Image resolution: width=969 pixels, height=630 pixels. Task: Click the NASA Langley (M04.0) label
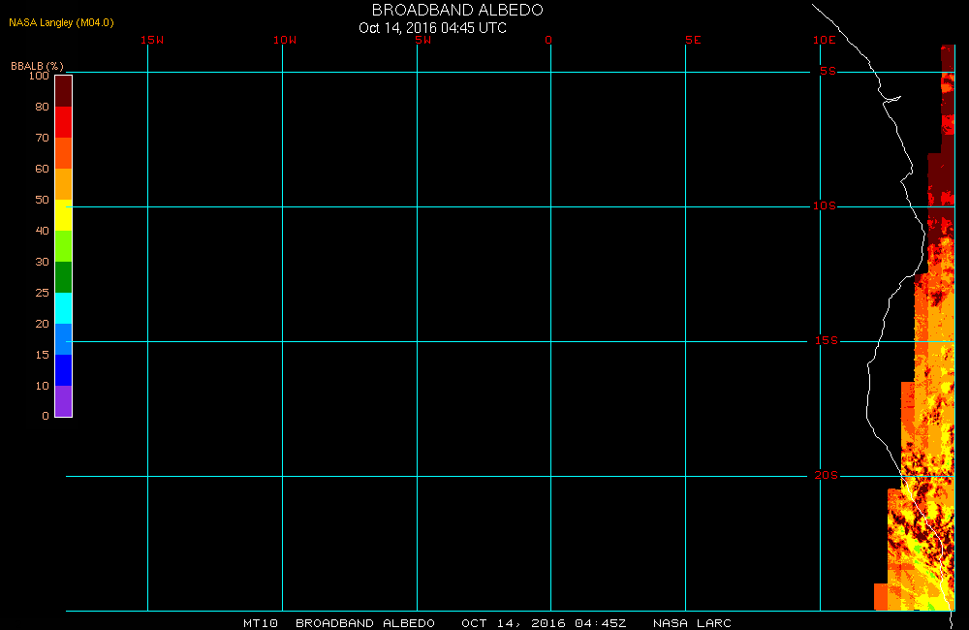tap(61, 22)
